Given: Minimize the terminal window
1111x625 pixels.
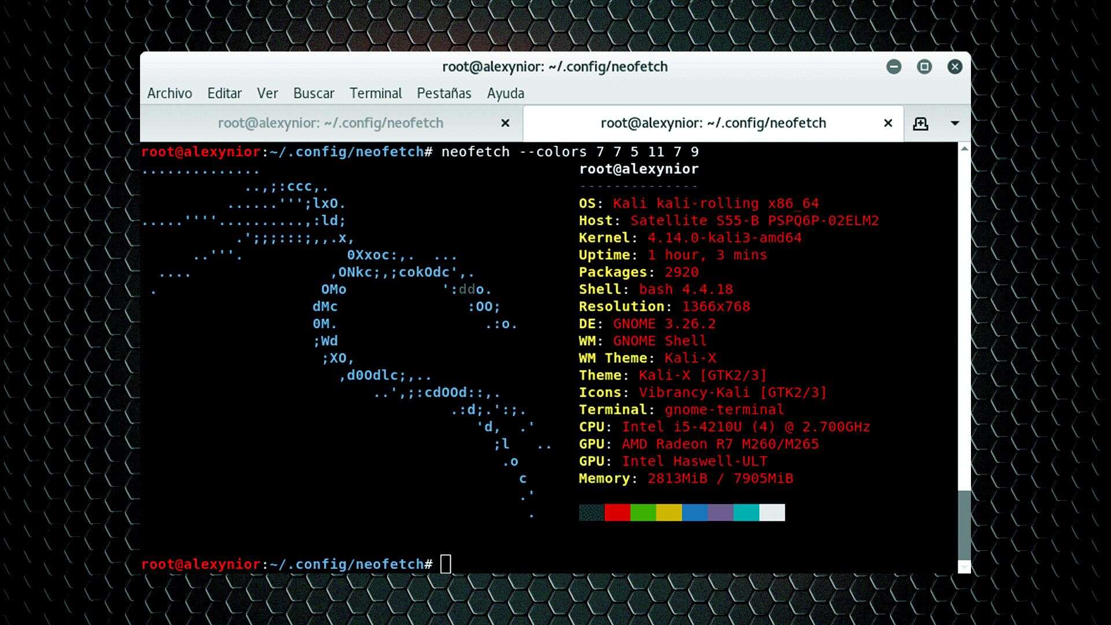Looking at the screenshot, I should tap(894, 67).
